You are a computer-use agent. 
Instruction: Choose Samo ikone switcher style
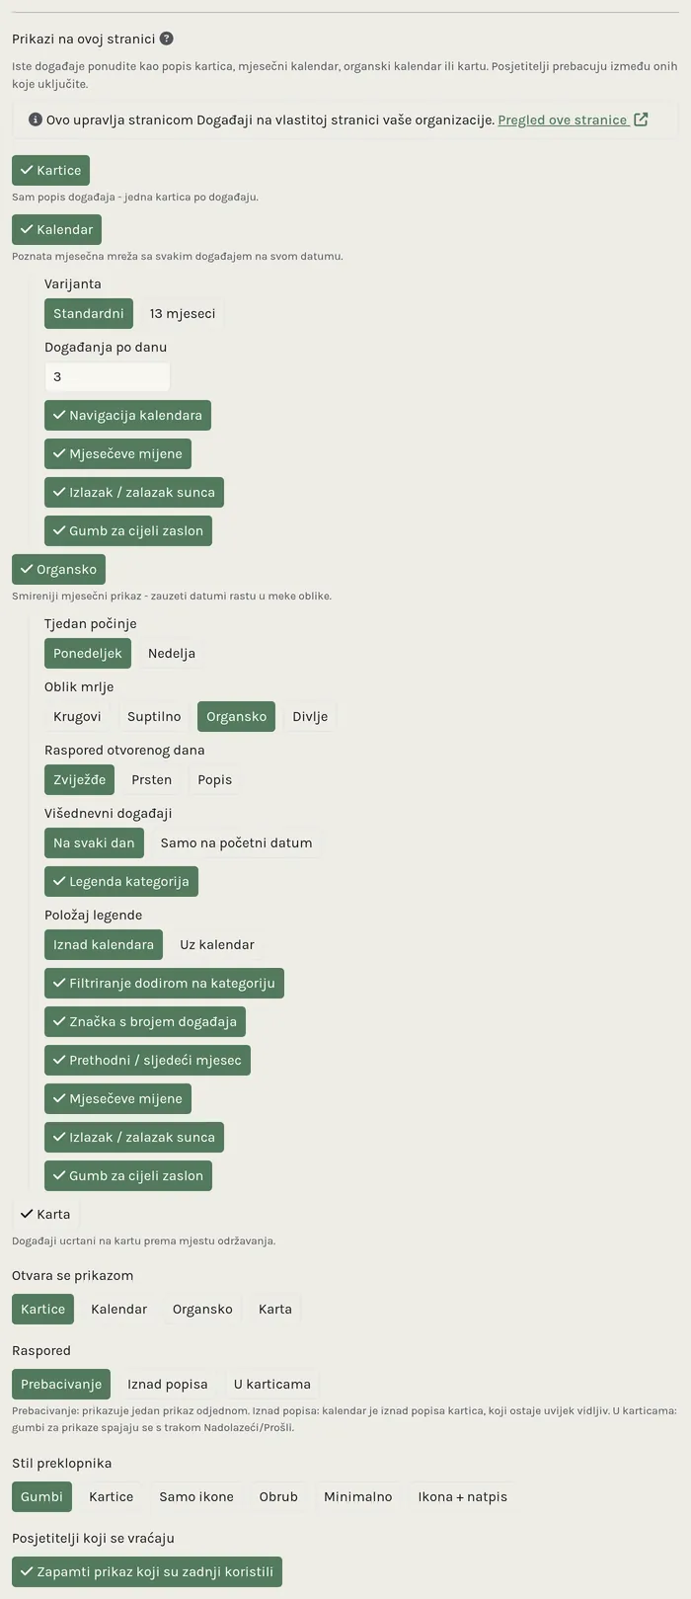pos(196,1496)
